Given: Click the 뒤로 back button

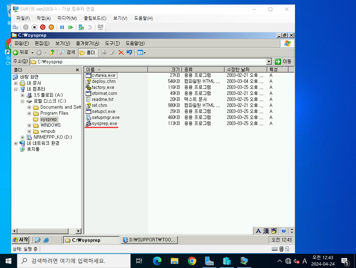Looking at the screenshot, I should click(x=21, y=52).
